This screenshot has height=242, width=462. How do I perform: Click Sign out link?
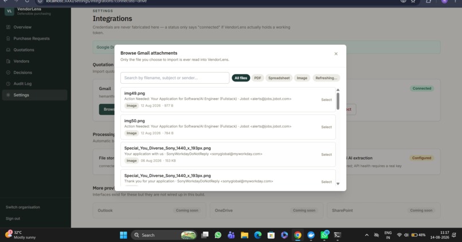(x=13, y=218)
